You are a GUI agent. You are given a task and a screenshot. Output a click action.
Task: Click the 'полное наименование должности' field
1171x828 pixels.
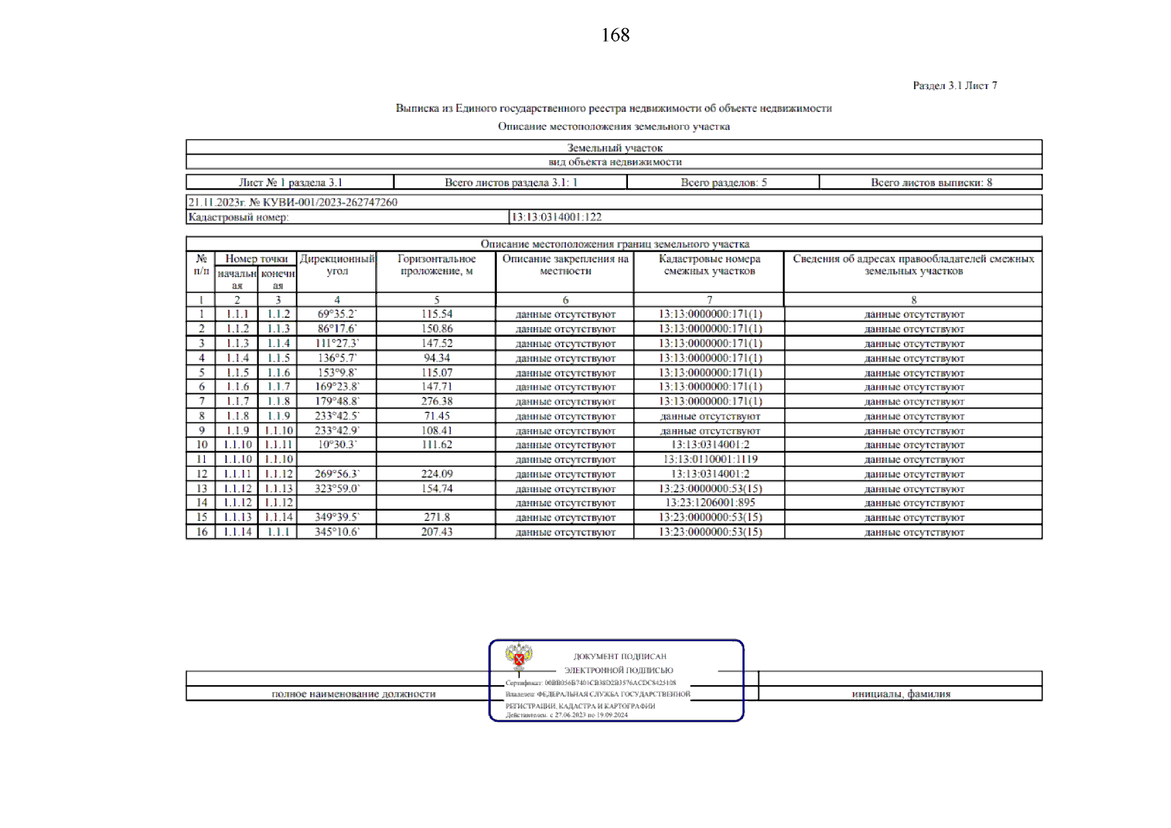(353, 694)
